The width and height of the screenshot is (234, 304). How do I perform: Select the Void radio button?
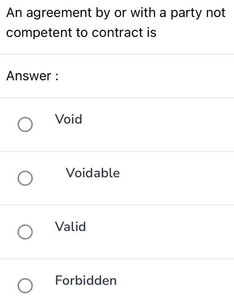25,124
